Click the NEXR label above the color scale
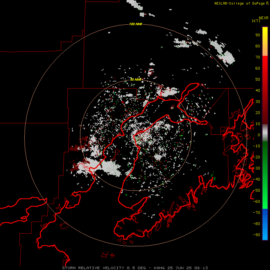The height and width of the screenshot is (270, 270). [x=263, y=18]
